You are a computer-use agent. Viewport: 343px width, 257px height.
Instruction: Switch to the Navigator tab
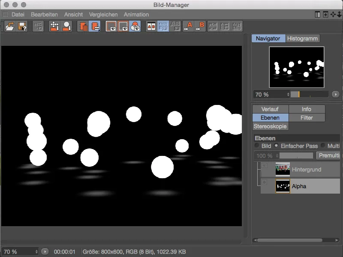pos(268,39)
